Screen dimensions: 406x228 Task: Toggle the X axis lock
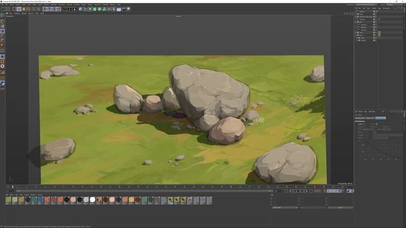click(44, 9)
